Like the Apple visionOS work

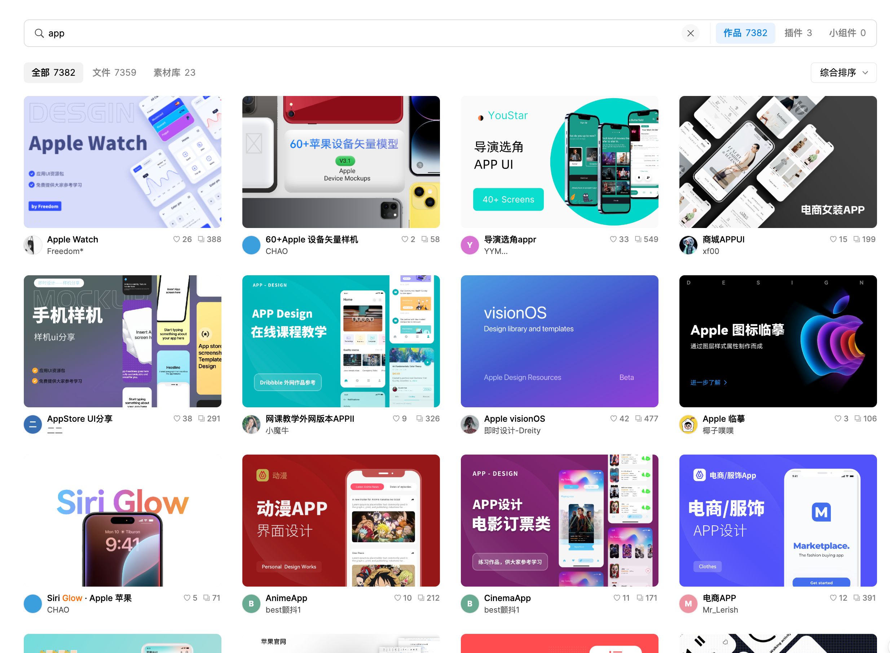click(x=613, y=418)
